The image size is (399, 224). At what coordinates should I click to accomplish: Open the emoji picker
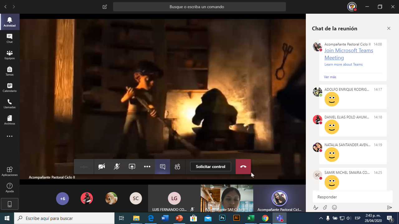pos(334,208)
